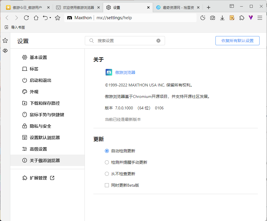Open the download manager icon
267x221 pixels.
(222, 17)
